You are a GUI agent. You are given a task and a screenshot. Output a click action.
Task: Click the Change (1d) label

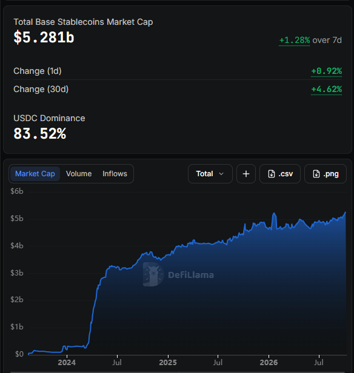coord(38,71)
